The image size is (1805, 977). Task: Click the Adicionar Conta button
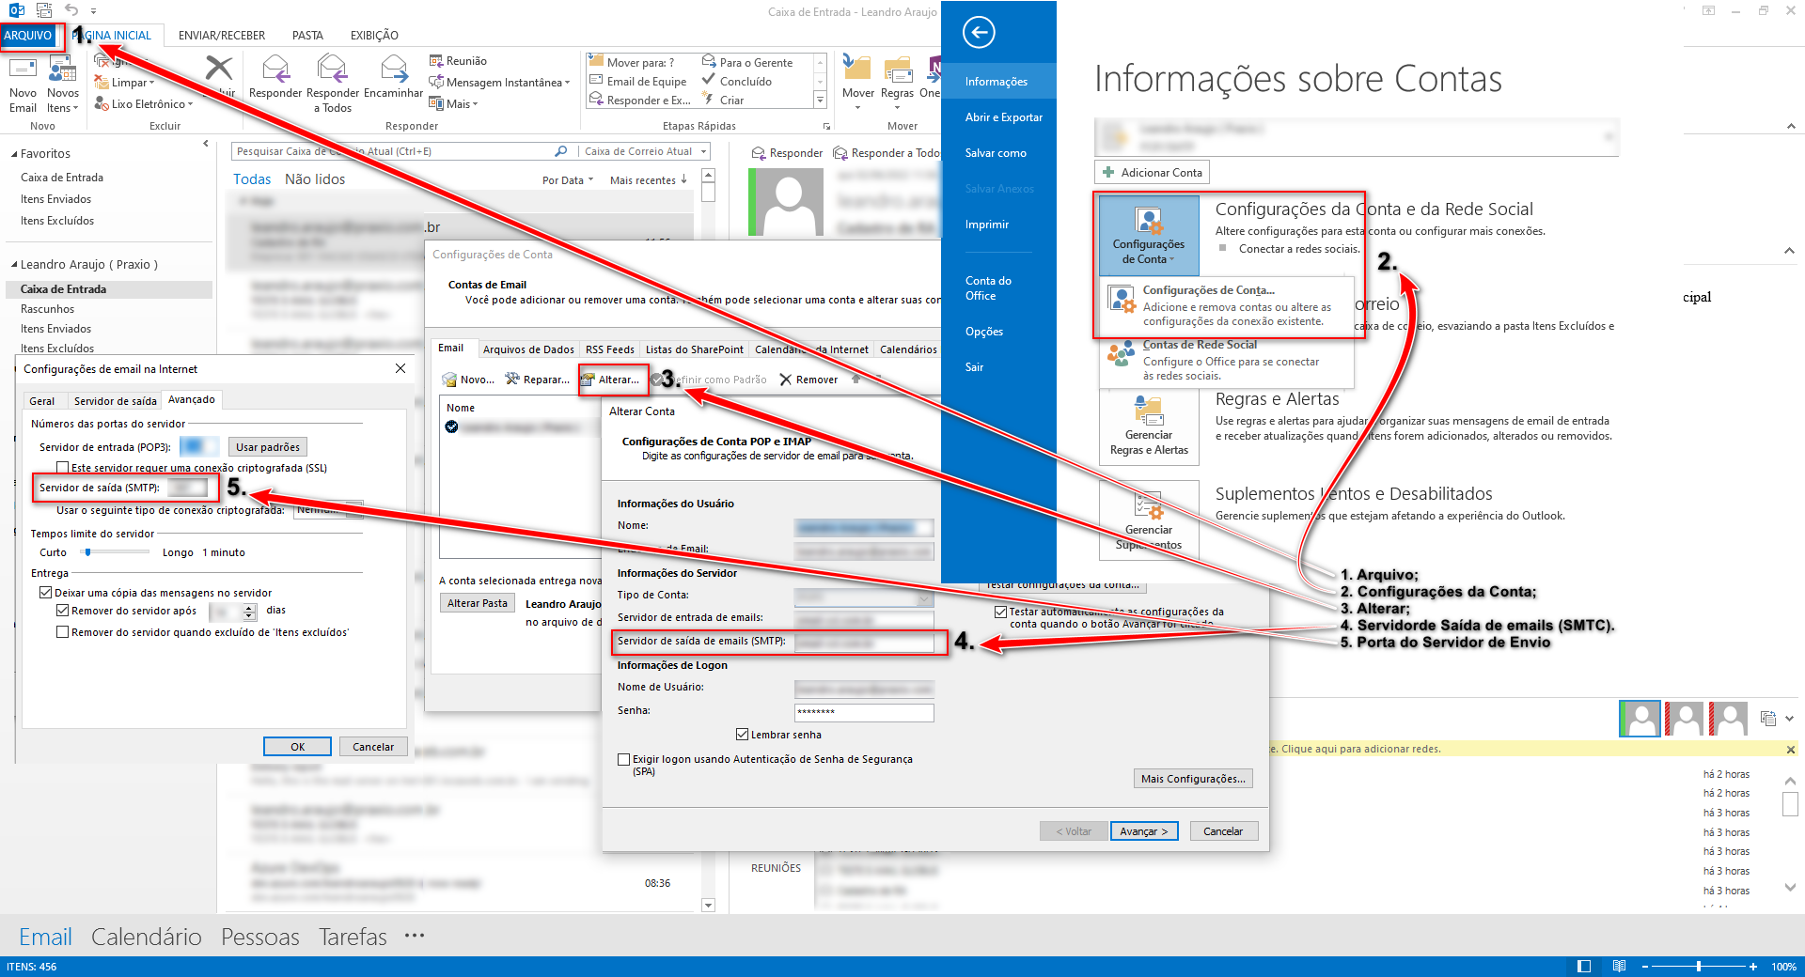coord(1152,173)
